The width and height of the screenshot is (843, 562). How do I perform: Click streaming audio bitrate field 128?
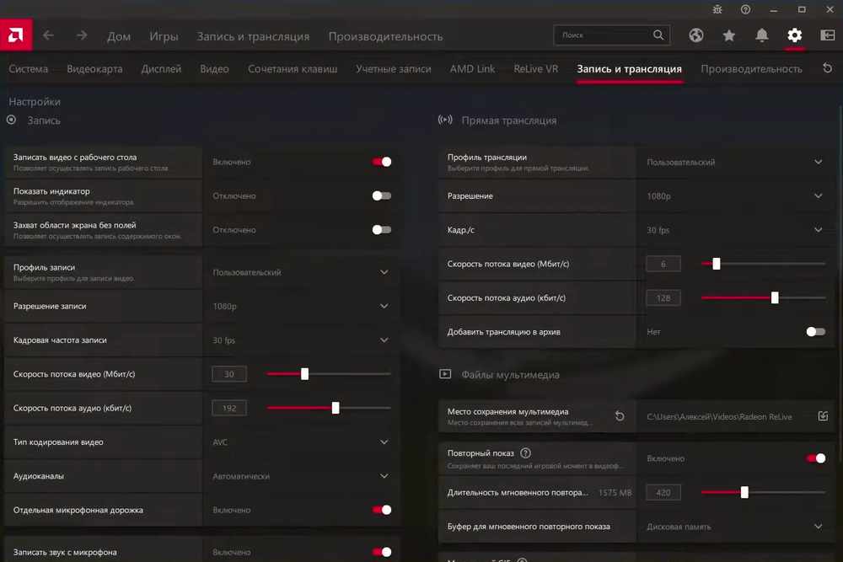pos(663,297)
